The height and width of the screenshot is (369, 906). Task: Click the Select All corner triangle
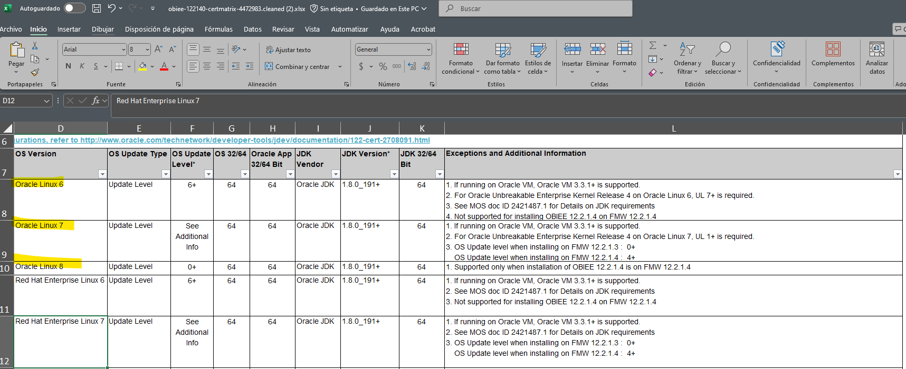(x=7, y=128)
